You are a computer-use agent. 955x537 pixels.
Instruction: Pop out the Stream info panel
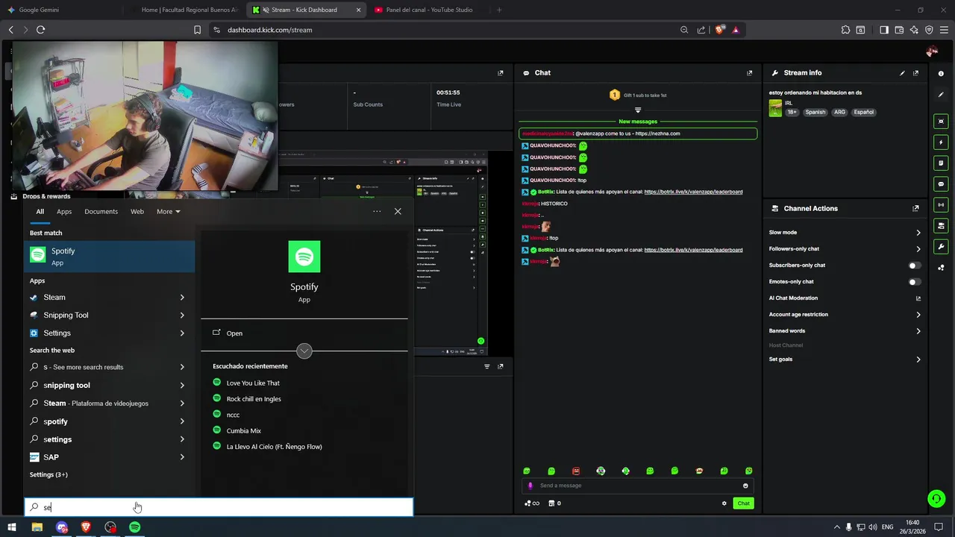915,73
